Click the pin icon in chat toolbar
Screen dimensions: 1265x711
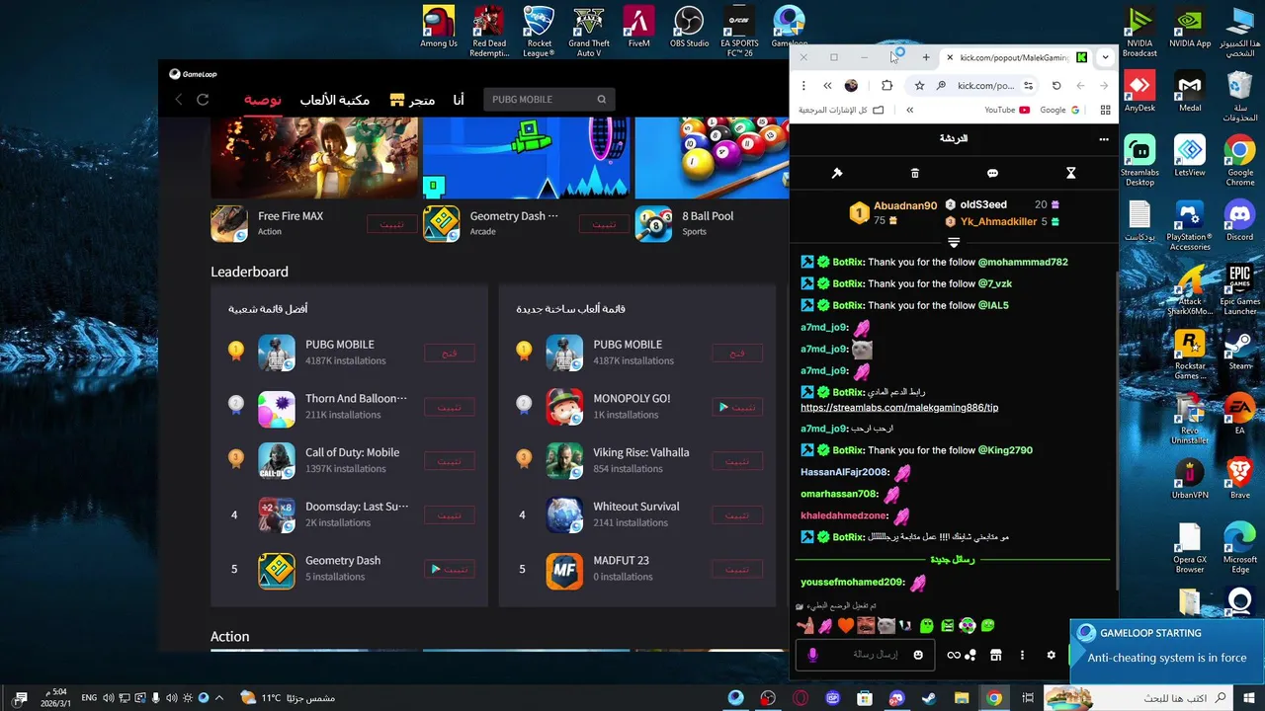pos(837,173)
